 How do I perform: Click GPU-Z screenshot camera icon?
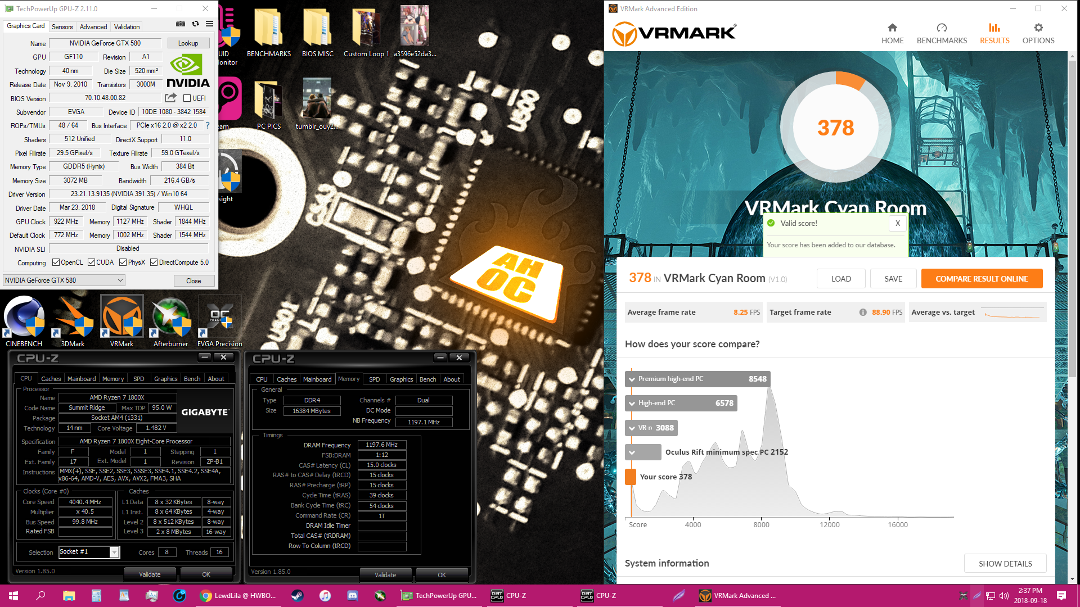coord(180,24)
